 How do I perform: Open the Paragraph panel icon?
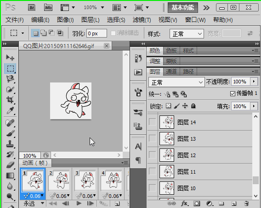138,160
